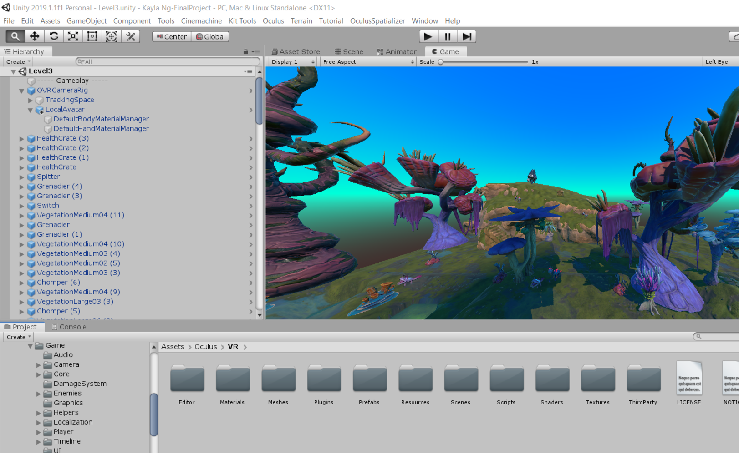Select the combined Transform tool

coord(111,36)
